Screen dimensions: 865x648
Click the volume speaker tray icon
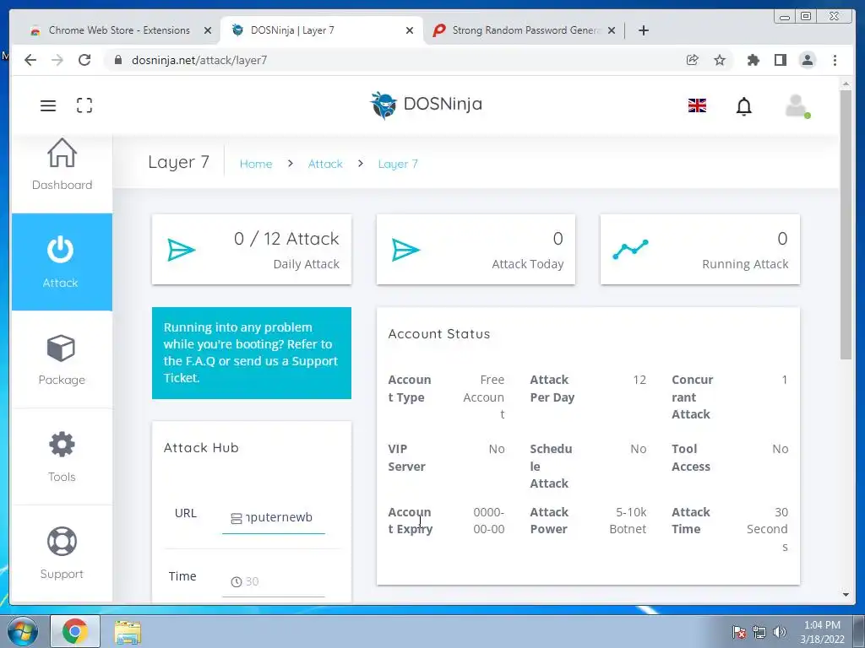(779, 632)
